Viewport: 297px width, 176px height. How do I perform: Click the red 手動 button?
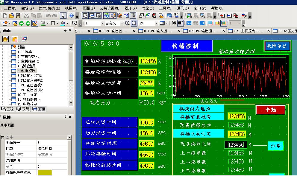[x=271, y=110]
